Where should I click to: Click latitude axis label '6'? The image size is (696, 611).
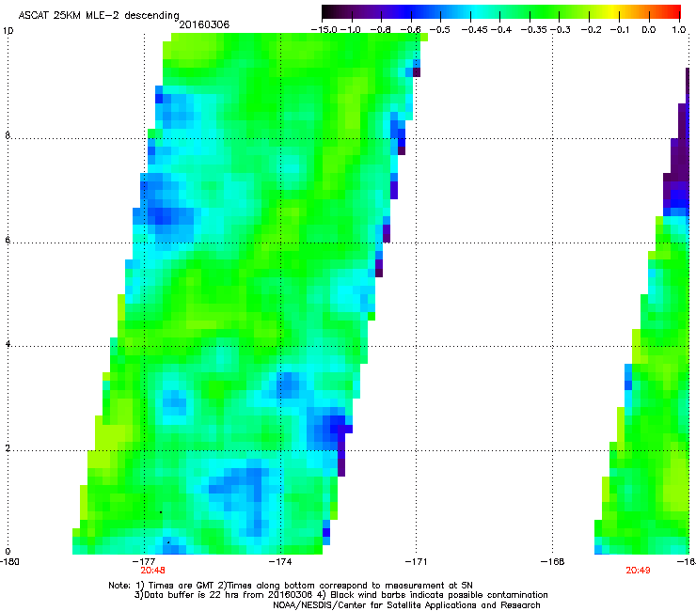pyautogui.click(x=8, y=240)
